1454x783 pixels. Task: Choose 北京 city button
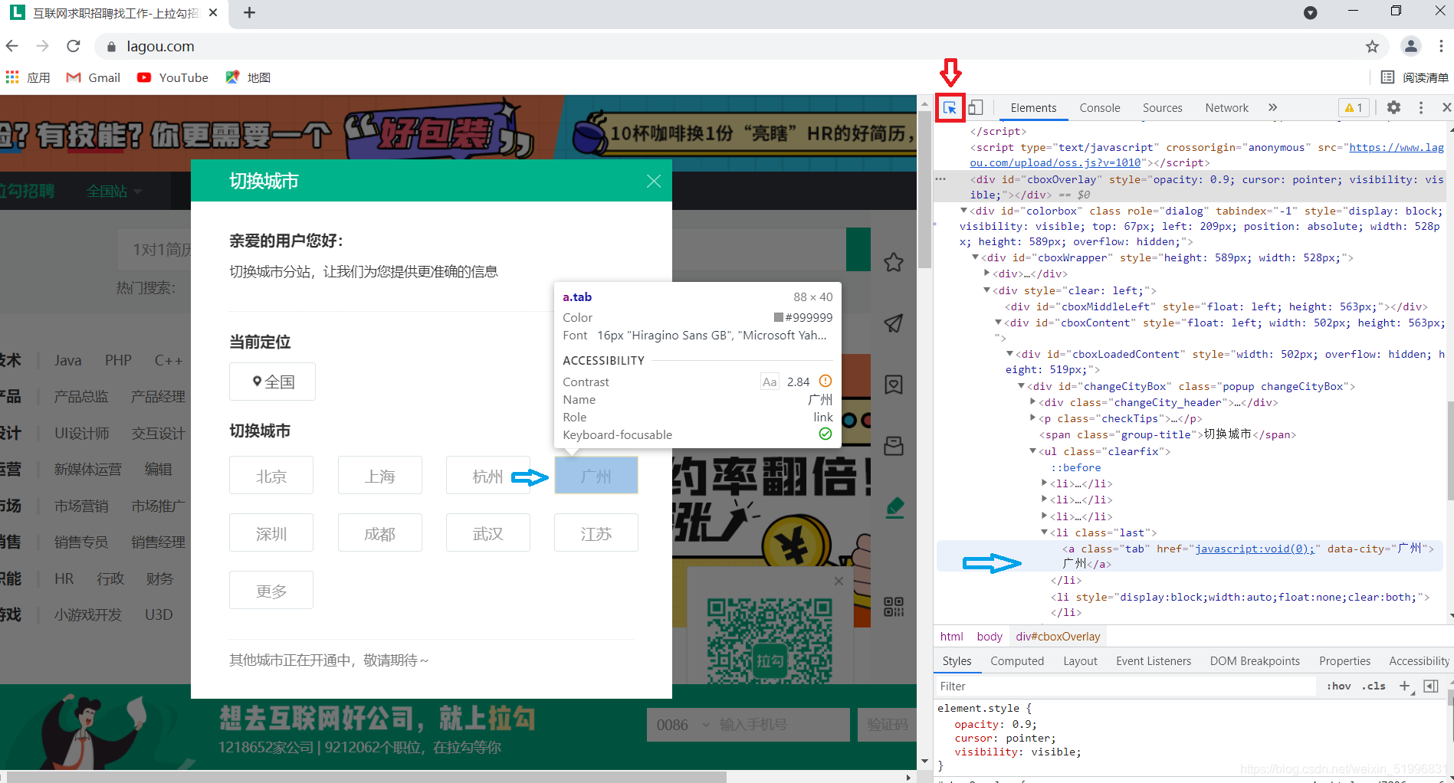pyautogui.click(x=271, y=476)
